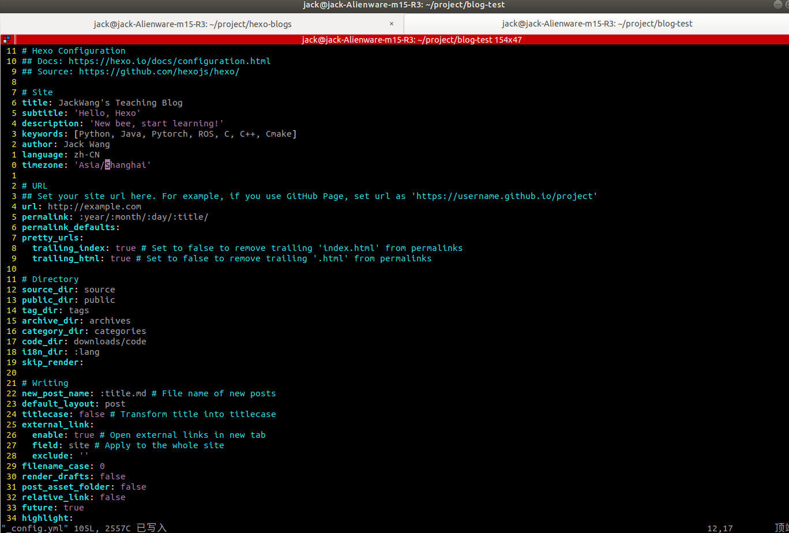
Task: Click the post_asset_folder false value
Action: 133,487
